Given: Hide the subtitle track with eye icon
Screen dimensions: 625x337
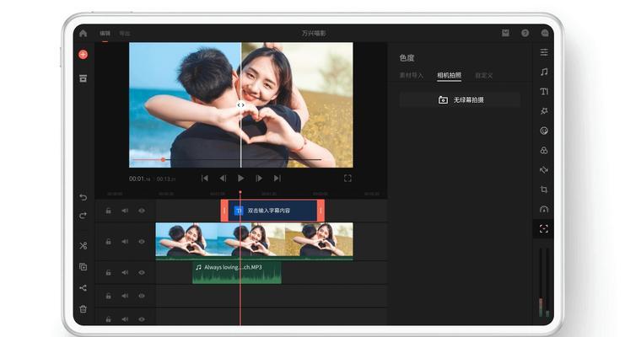Looking at the screenshot, I should (x=142, y=211).
